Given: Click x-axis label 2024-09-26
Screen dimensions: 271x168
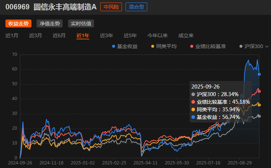Looking at the screenshot, I should (20, 163).
